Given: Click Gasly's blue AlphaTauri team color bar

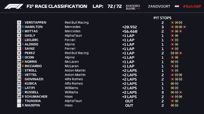Looking at the screenshot, I should [23, 35].
